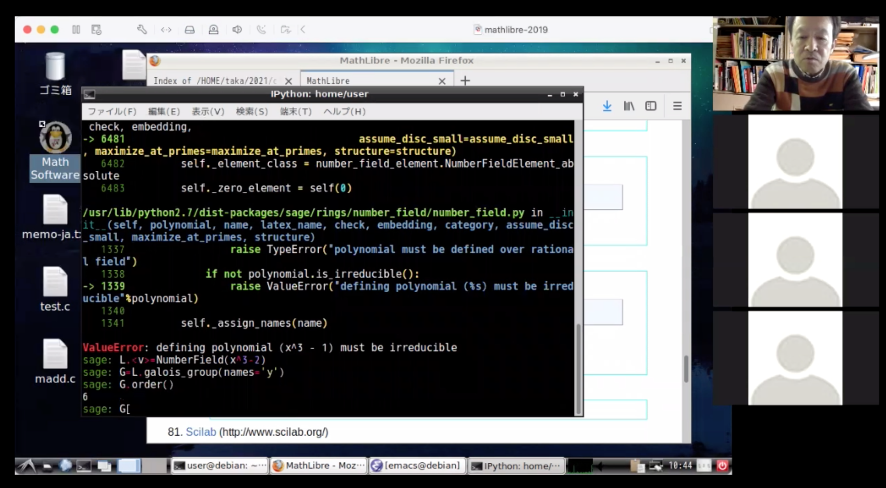
Task: Click the show desktop windows icon
Action: (104, 466)
